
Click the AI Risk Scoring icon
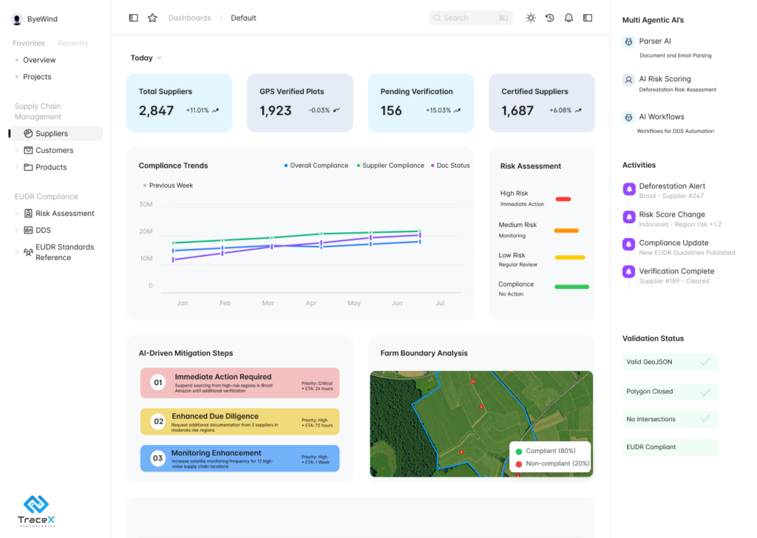tap(628, 80)
